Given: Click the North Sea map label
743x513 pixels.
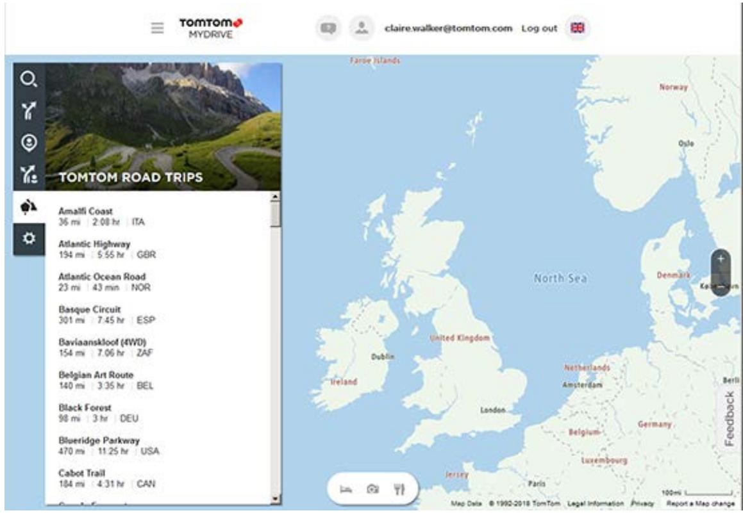Looking at the screenshot, I should tap(560, 278).
